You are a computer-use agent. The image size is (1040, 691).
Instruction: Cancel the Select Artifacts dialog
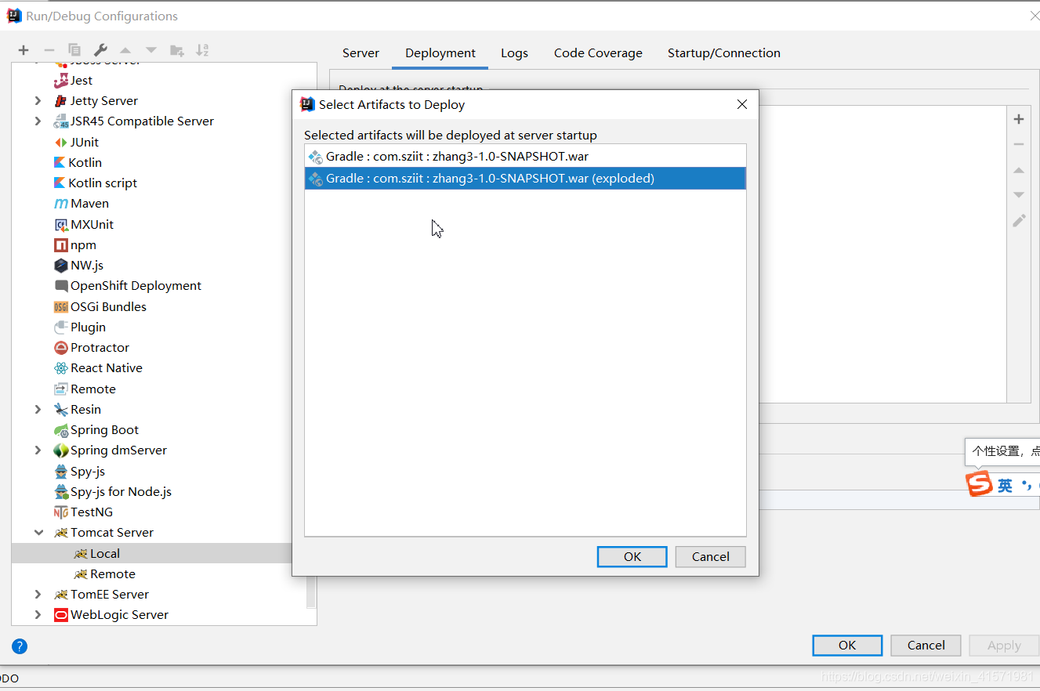(711, 556)
